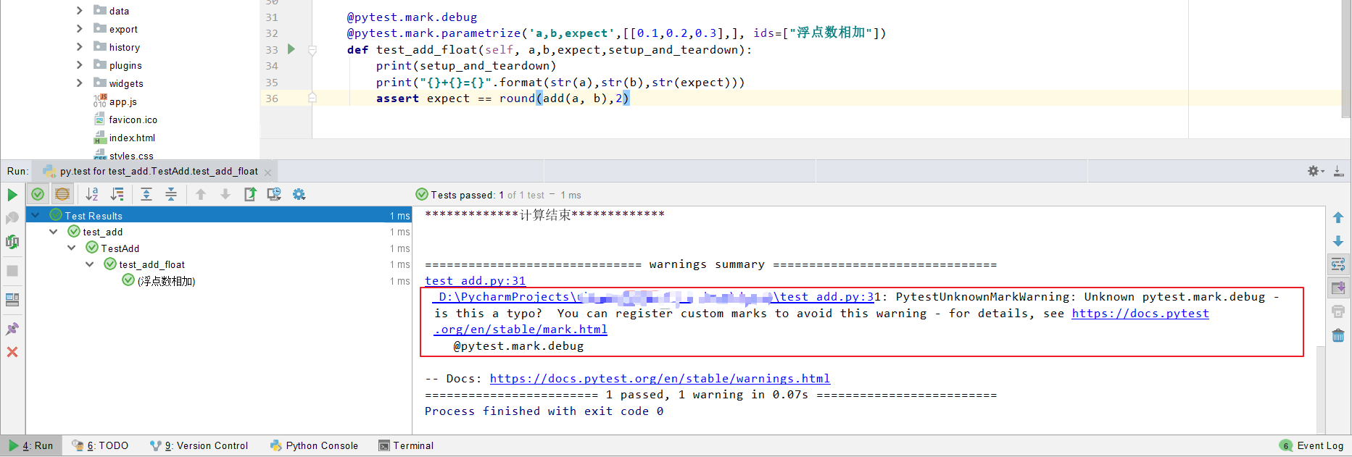Select index.html in the project tree
Image resolution: width=1352 pixels, height=457 pixels.
[x=132, y=138]
